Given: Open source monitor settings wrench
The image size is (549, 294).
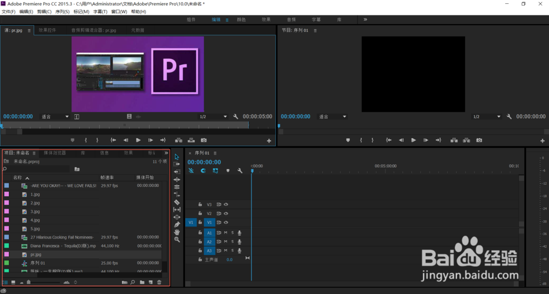Looking at the screenshot, I should [236, 117].
